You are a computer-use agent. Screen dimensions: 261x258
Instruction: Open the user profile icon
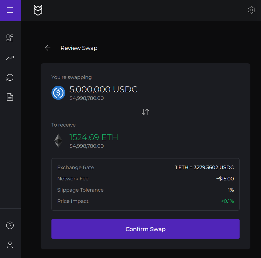coord(10,245)
